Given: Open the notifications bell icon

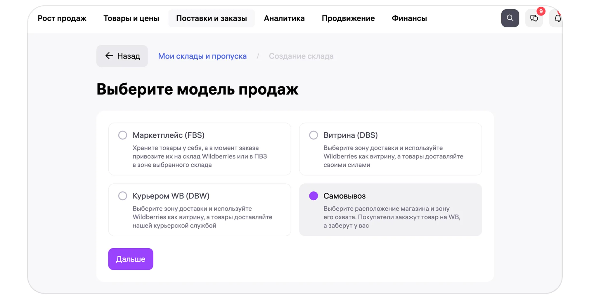Looking at the screenshot, I should [x=557, y=18].
